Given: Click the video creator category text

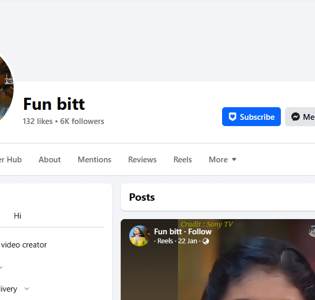Looking at the screenshot, I should pyautogui.click(x=24, y=245).
